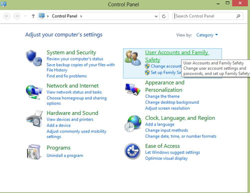
Task: Open the Network and Internet globe icon
Action: [x=34, y=92]
